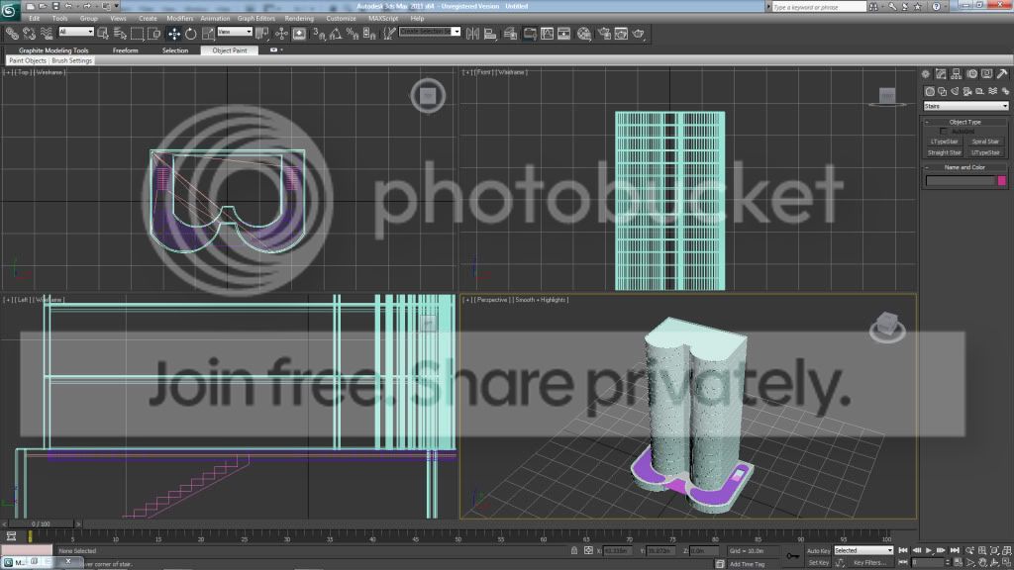1014x570 pixels.
Task: Open the Motion command panel tab
Action: (x=972, y=74)
